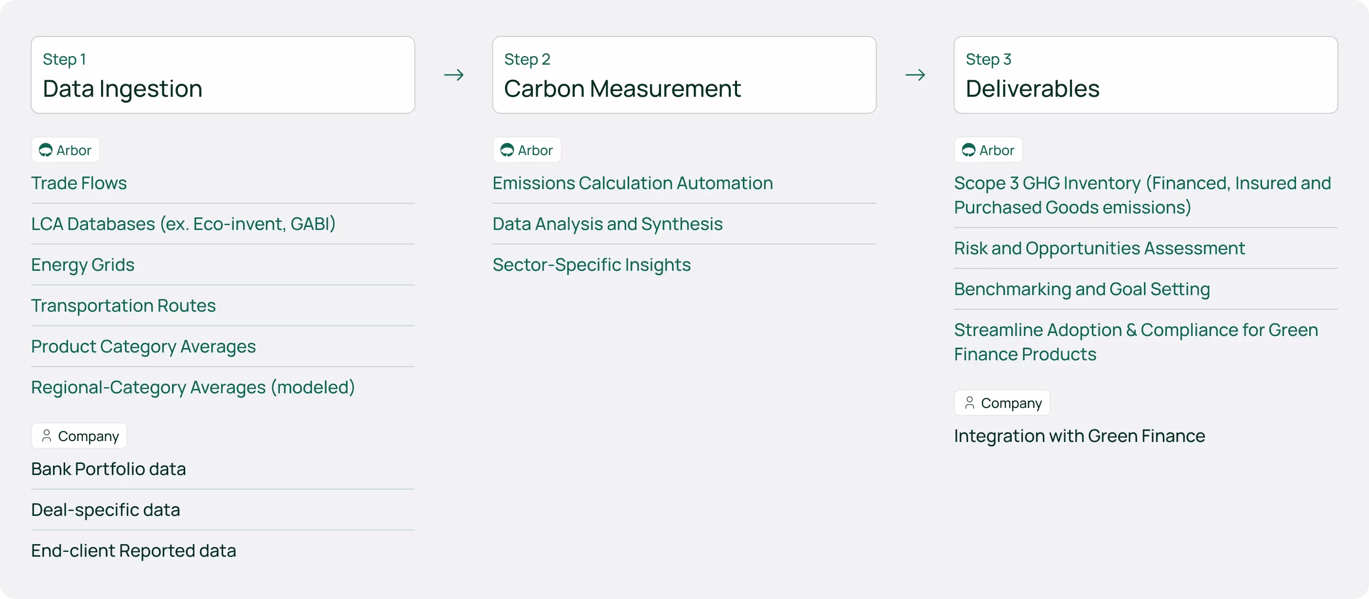
Task: Click End-client Reported data
Action: 133,551
